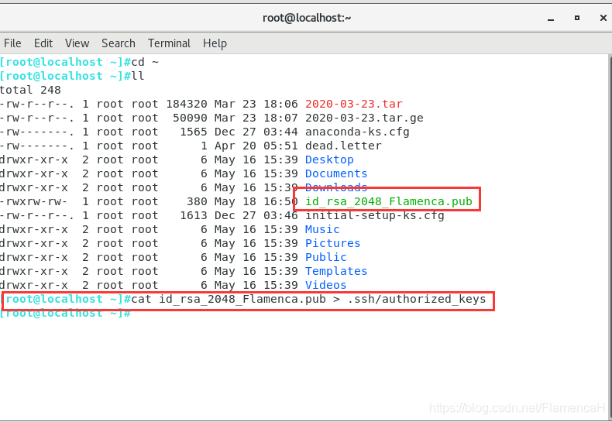Viewport: 612px width, 422px height.
Task: Click the Downloads directory name
Action: tap(336, 187)
